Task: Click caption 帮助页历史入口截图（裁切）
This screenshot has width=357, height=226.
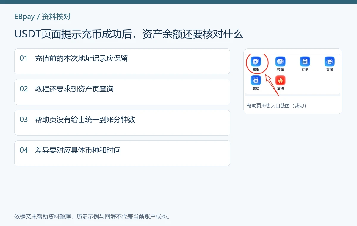Action: pyautogui.click(x=277, y=106)
